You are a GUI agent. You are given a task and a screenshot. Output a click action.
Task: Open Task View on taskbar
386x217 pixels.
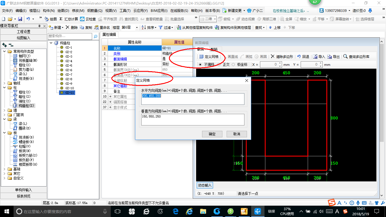pos(118,211)
